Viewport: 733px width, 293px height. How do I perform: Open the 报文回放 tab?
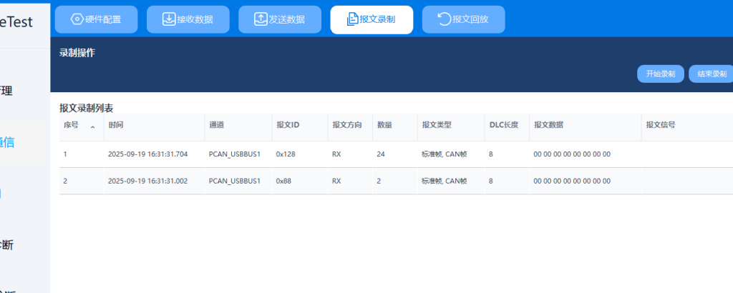(463, 19)
